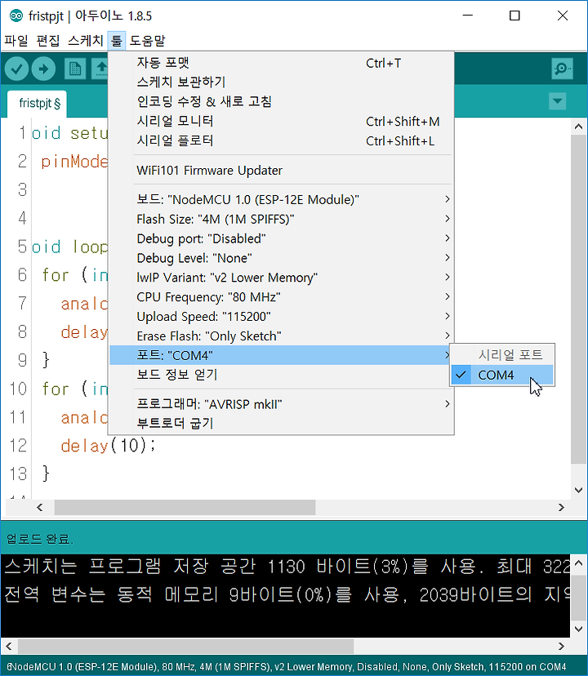Expand the Debug port submenu
The width and height of the screenshot is (588, 676).
coord(281,238)
